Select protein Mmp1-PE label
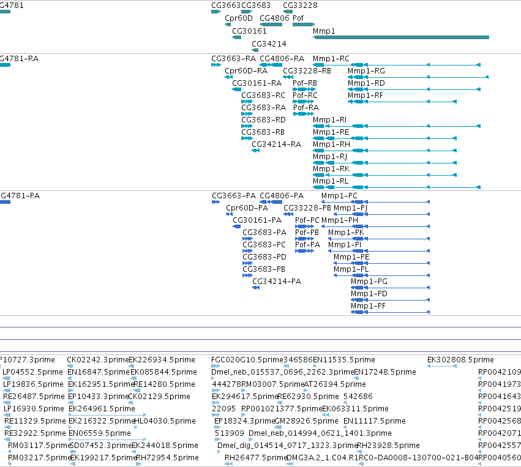 click(x=351, y=258)
